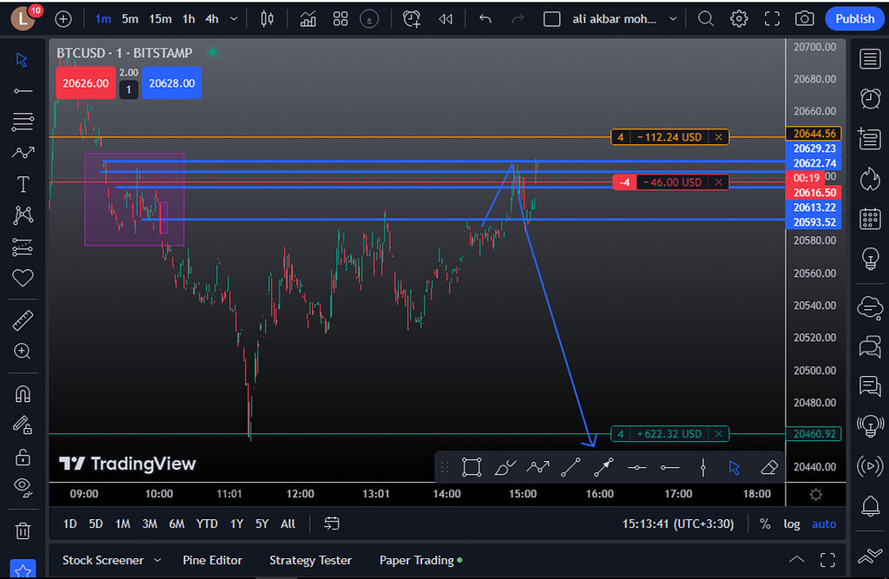Screen dimensions: 889x579
Task: Open the Indicators candlestick chart-type icon
Action: click(267, 18)
